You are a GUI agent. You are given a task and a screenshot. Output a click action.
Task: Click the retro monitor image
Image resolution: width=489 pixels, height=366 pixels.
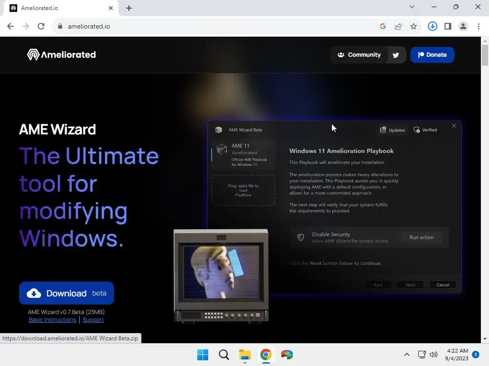point(221,276)
